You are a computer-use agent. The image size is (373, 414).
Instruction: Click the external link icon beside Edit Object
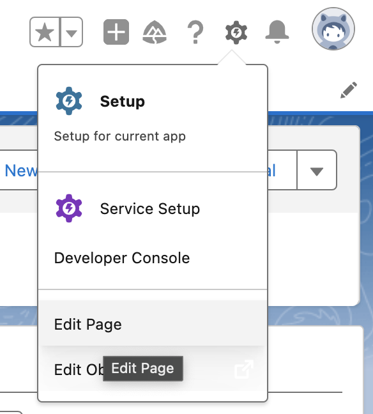tap(244, 369)
